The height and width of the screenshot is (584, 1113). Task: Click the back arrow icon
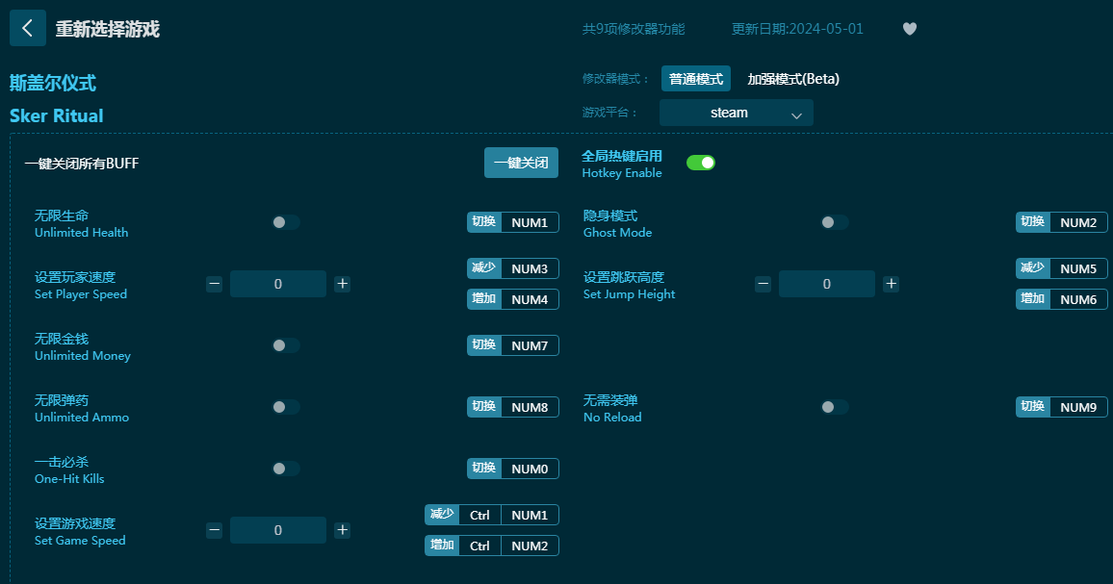click(28, 29)
